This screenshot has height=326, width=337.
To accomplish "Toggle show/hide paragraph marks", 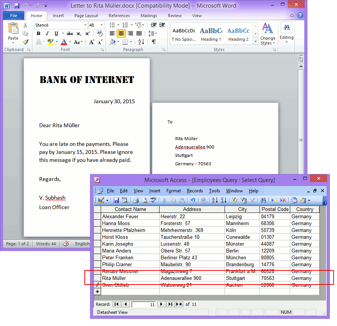I will tap(153, 42).
